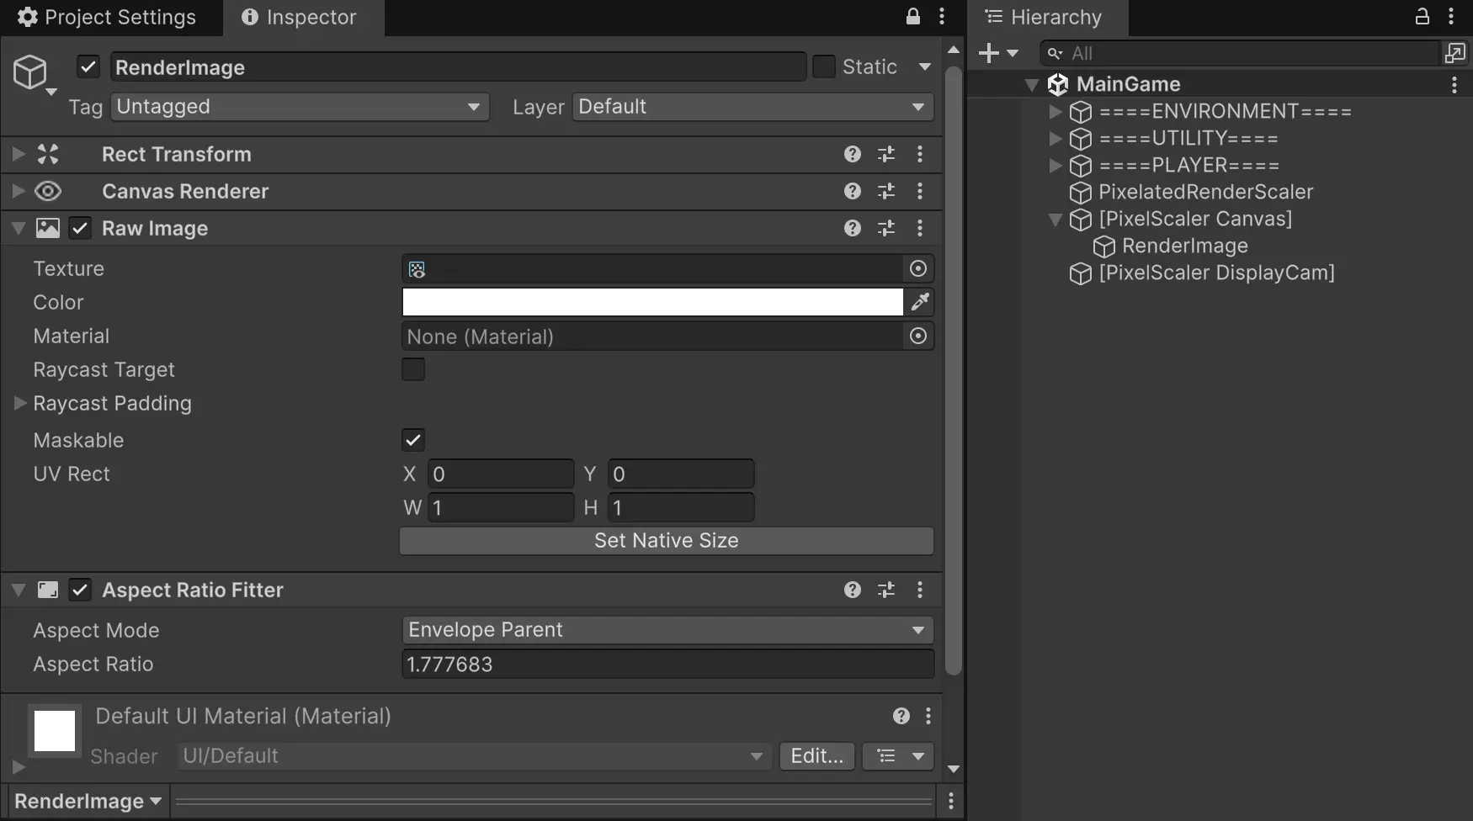
Task: Select PixelatedRenderScaler in the Hierarchy
Action: [1204, 192]
